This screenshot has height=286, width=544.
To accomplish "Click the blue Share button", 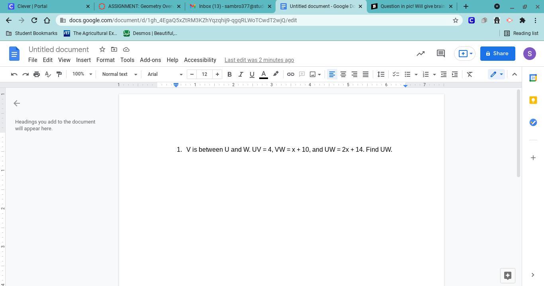I will tap(497, 54).
